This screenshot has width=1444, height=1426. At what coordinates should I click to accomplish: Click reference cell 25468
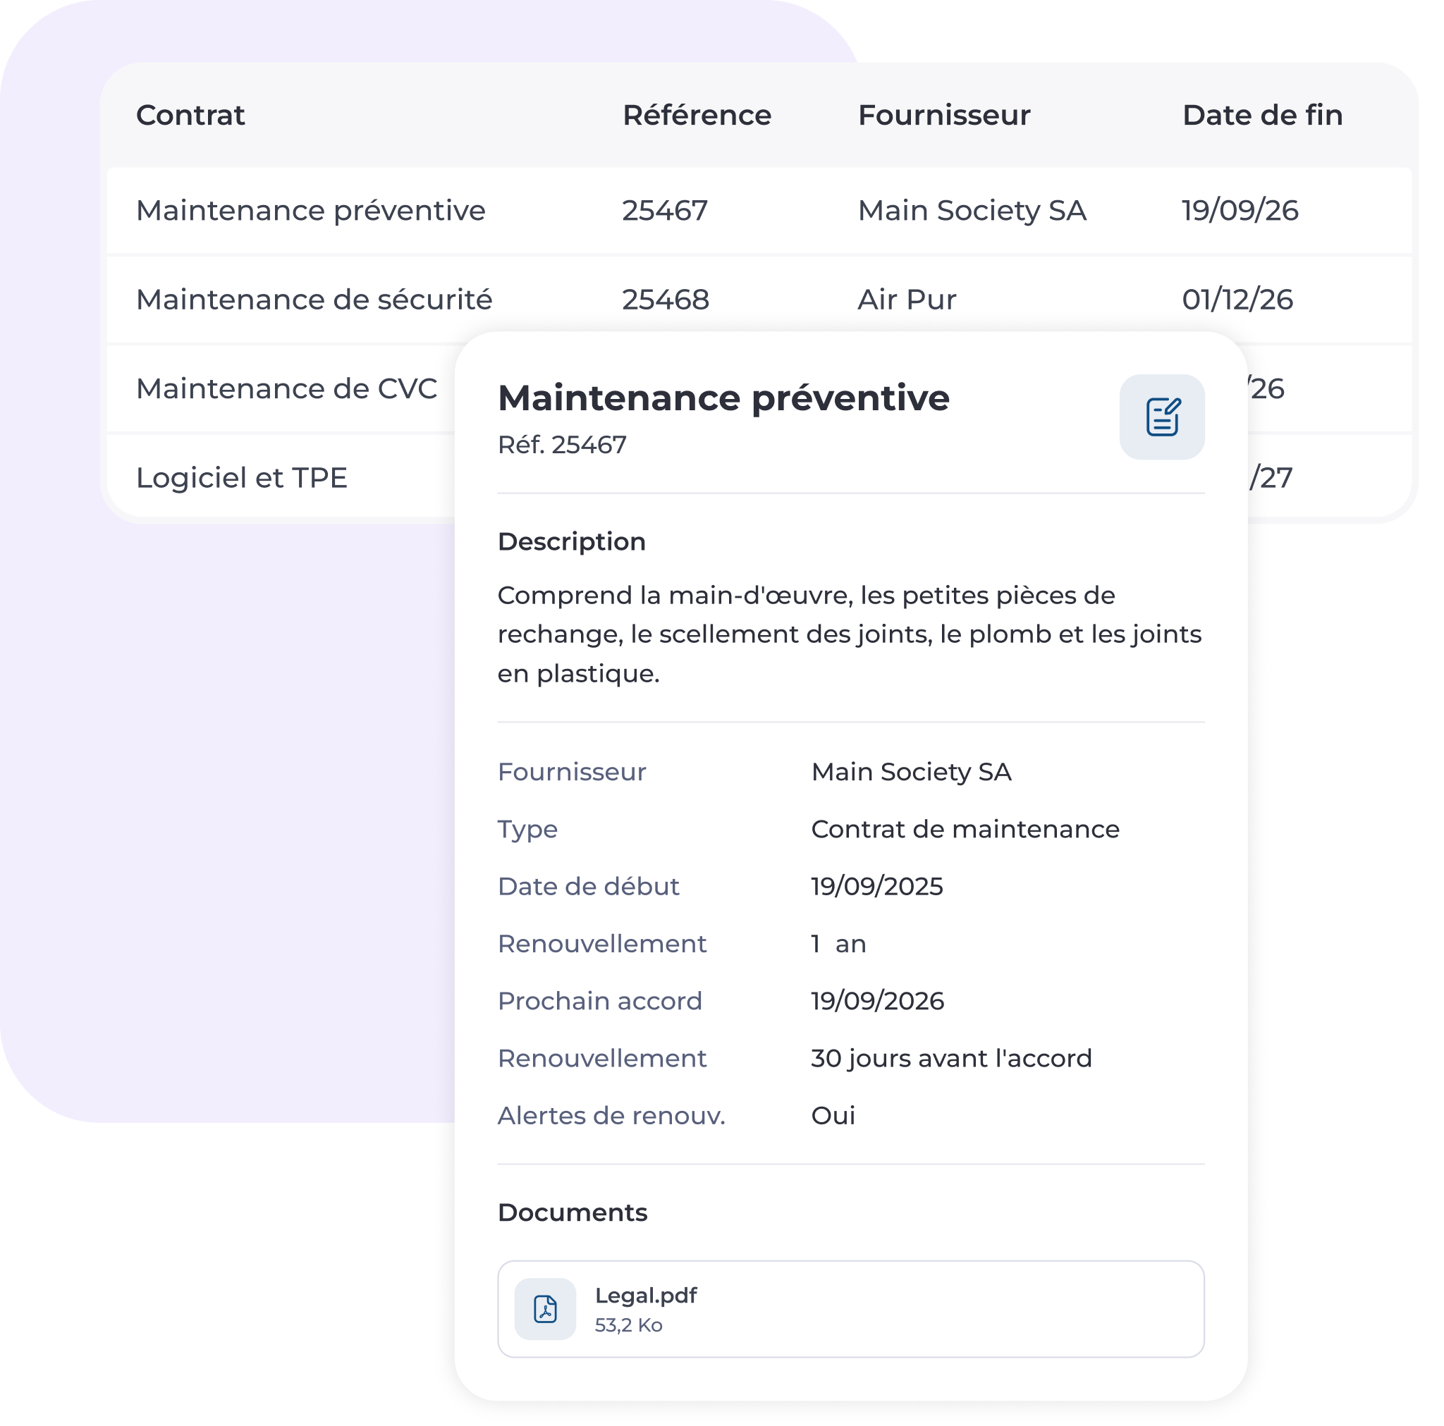[x=665, y=300]
